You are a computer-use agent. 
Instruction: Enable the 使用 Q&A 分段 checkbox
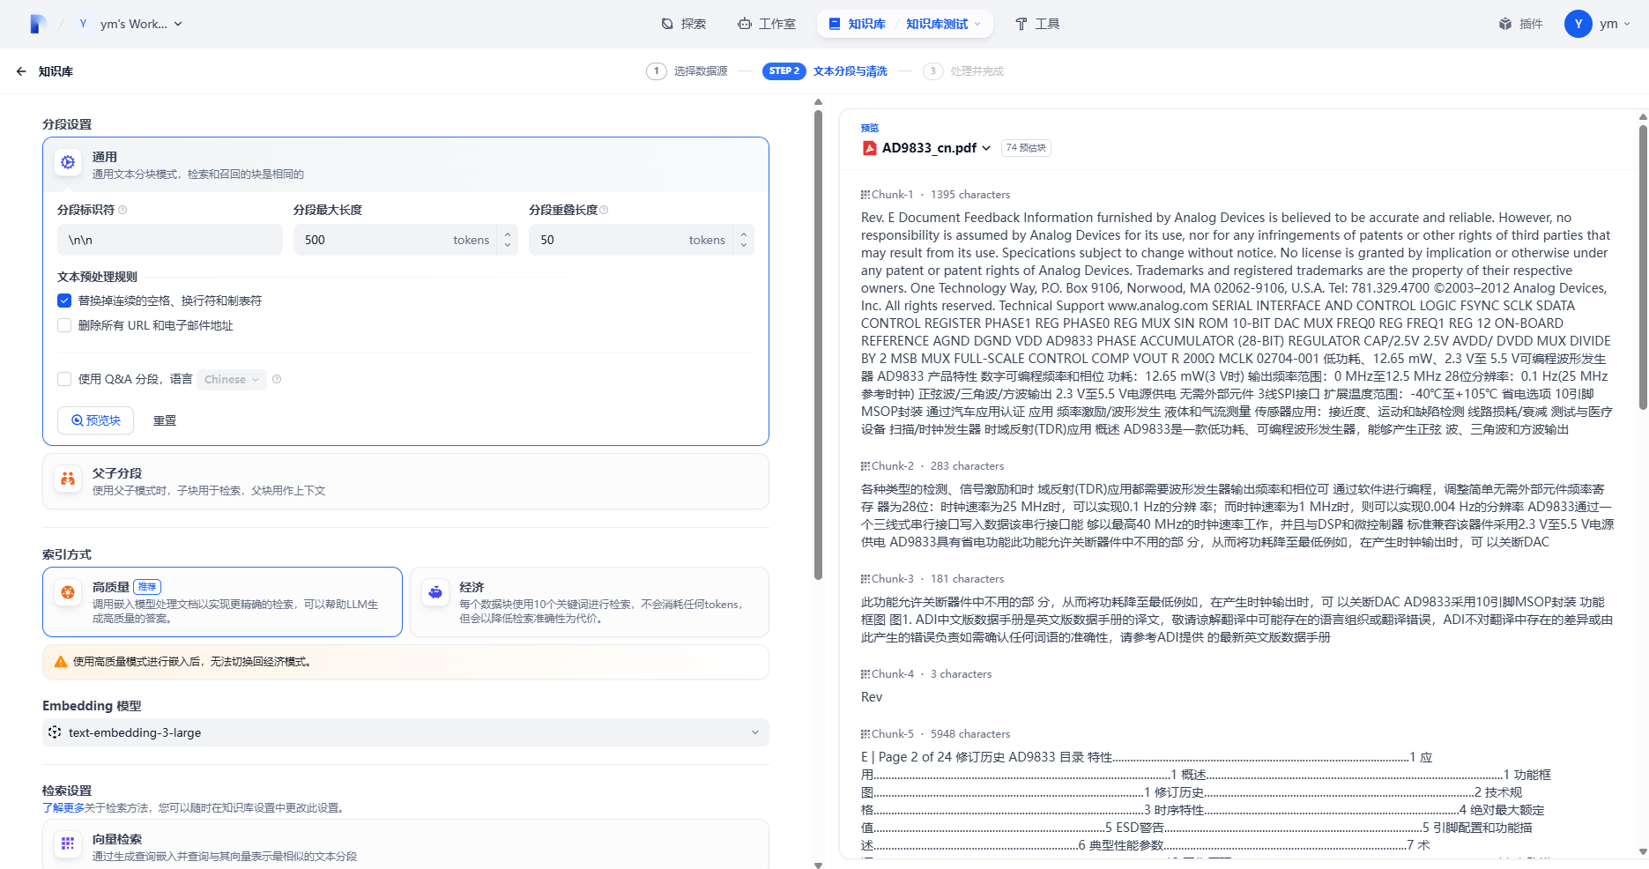pos(64,379)
